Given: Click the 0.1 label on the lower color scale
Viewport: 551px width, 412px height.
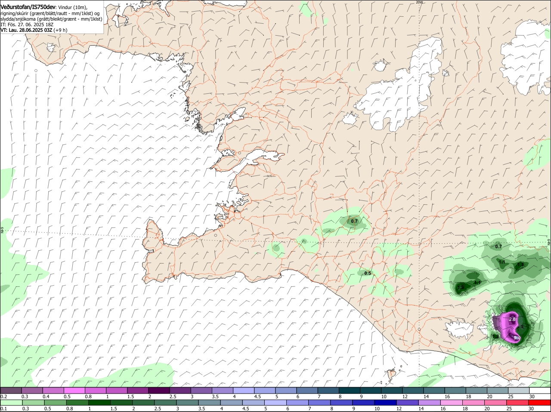Looking at the screenshot, I should click(4, 409).
